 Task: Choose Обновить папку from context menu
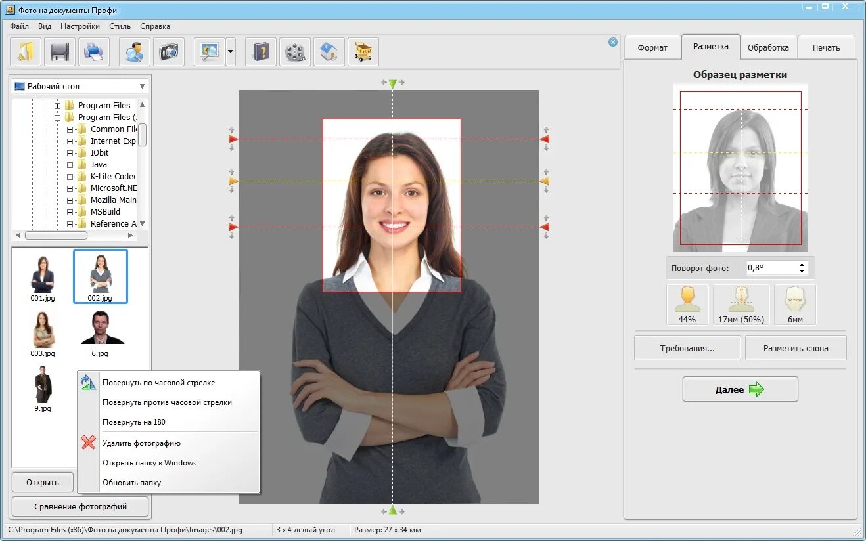(169, 483)
